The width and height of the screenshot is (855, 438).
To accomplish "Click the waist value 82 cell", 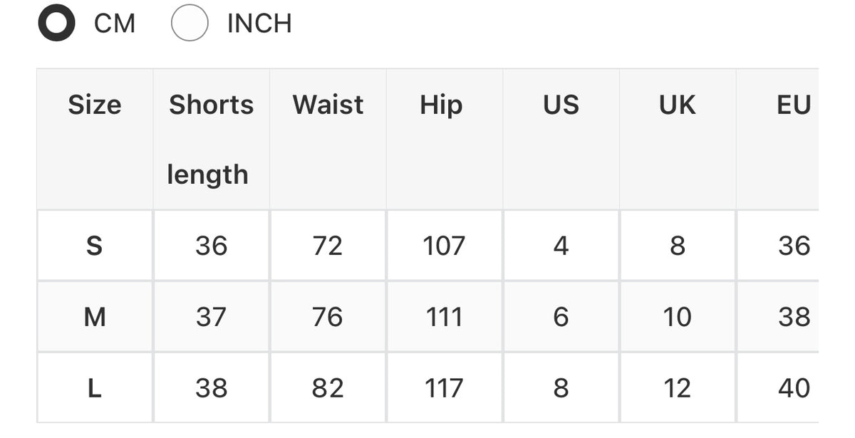I will 328,387.
